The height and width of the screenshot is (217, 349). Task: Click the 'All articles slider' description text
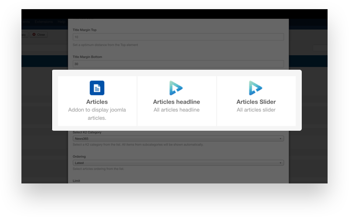click(x=256, y=110)
